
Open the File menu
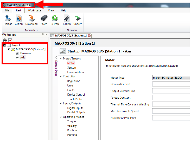(x=7, y=10)
